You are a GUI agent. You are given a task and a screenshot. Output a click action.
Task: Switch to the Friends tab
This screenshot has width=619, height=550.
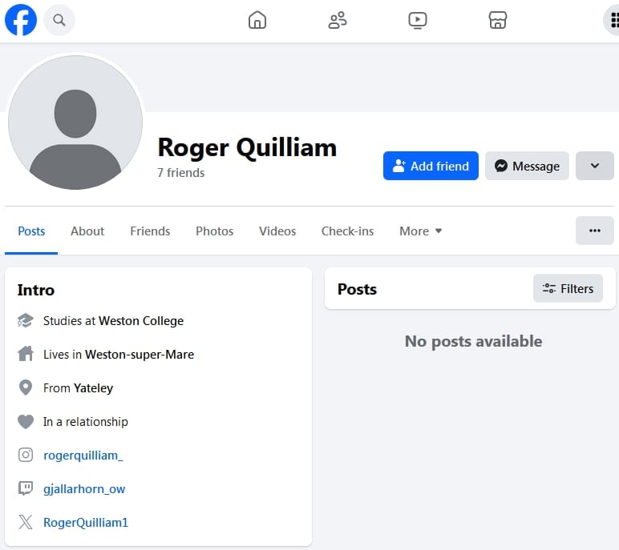point(150,231)
